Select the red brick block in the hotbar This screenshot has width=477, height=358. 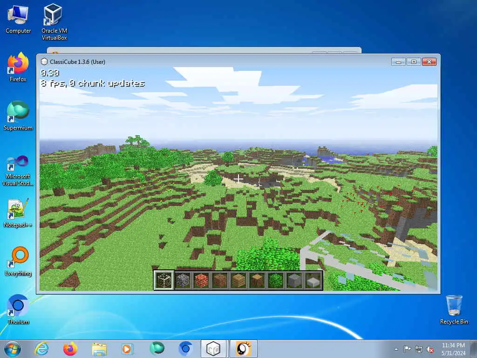[x=201, y=280]
